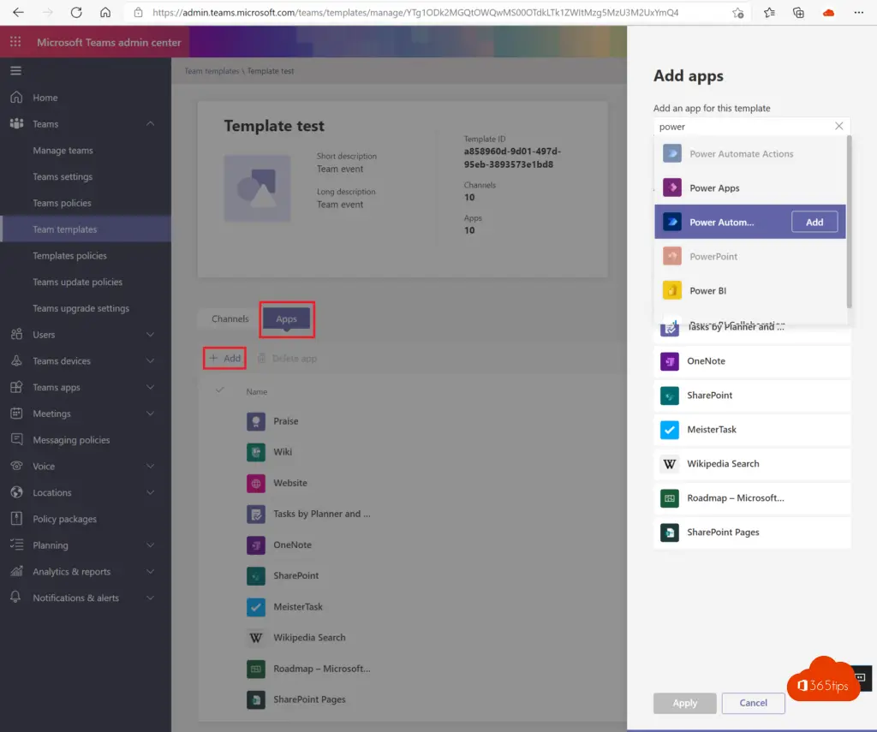This screenshot has height=732, width=877.
Task: Open Team templates breadcrumb link
Action: click(212, 71)
